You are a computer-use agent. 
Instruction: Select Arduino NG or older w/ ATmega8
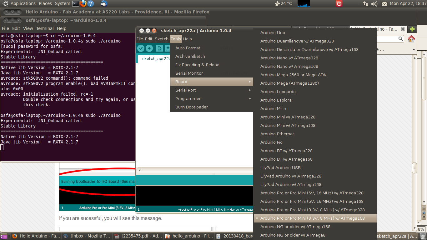315,235
